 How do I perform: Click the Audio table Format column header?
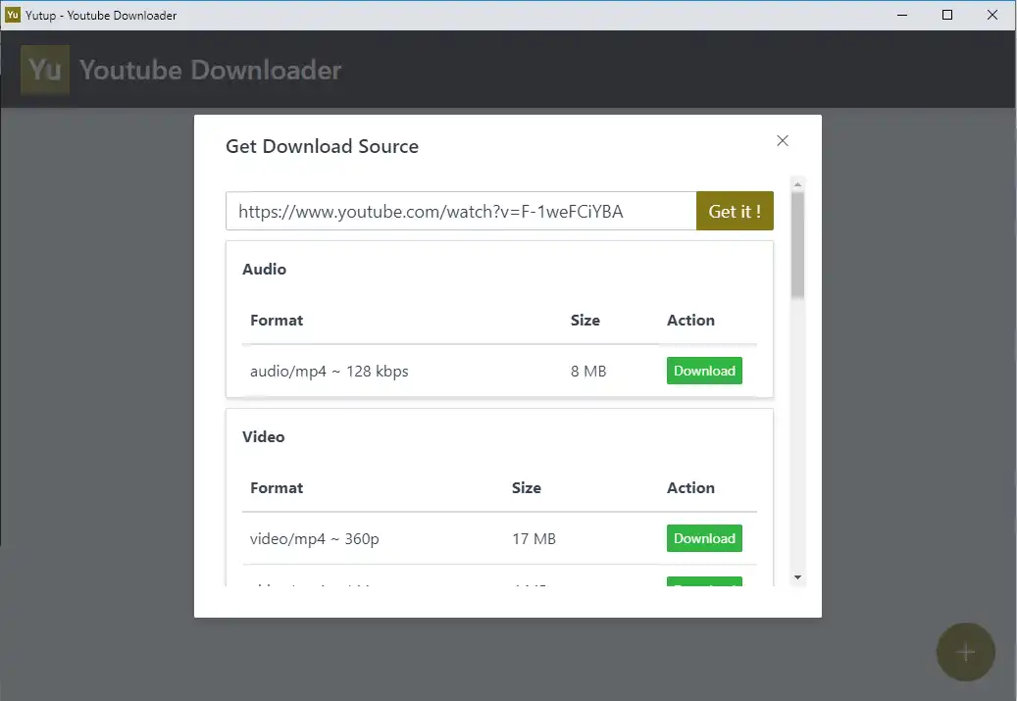click(277, 321)
